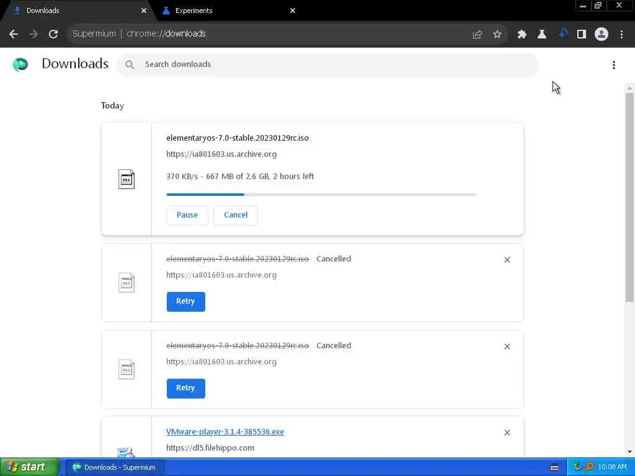Click the Supermium logo beside Downloads title
This screenshot has width=635, height=476.
tap(20, 64)
